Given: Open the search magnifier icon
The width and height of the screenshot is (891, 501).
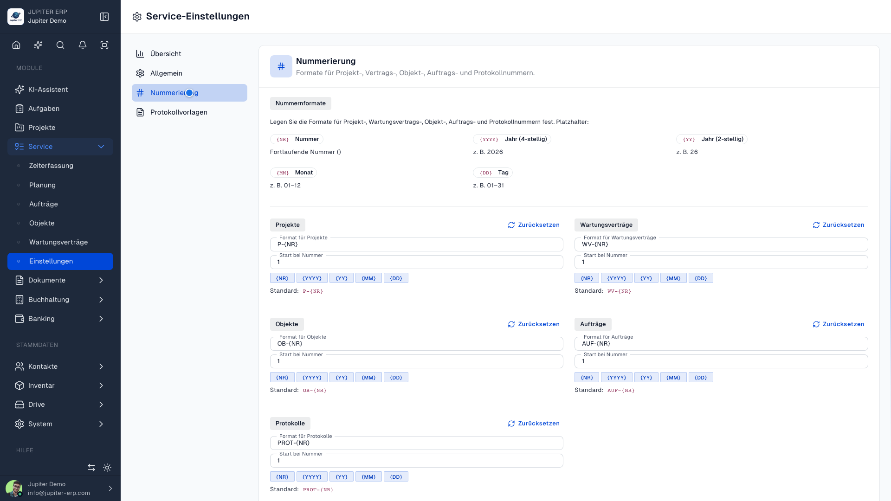Looking at the screenshot, I should 60,45.
